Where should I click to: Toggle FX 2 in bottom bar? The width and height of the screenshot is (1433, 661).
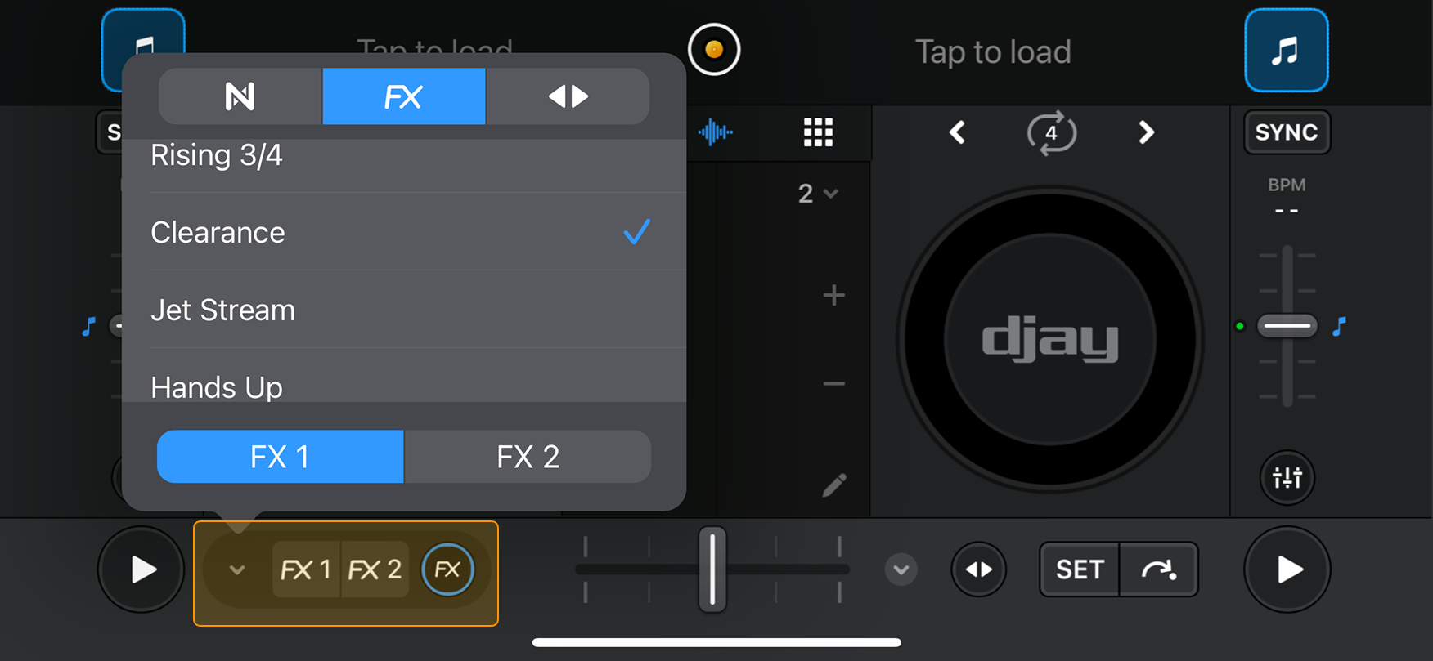pyautogui.click(x=375, y=569)
